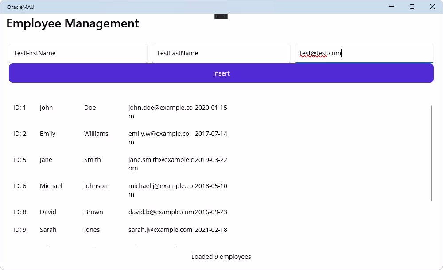Click david.b@example.com email address

point(161,212)
